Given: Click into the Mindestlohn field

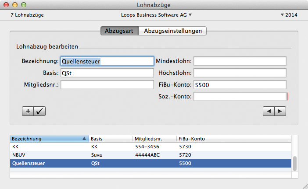Looking at the screenshot, I should point(240,61).
